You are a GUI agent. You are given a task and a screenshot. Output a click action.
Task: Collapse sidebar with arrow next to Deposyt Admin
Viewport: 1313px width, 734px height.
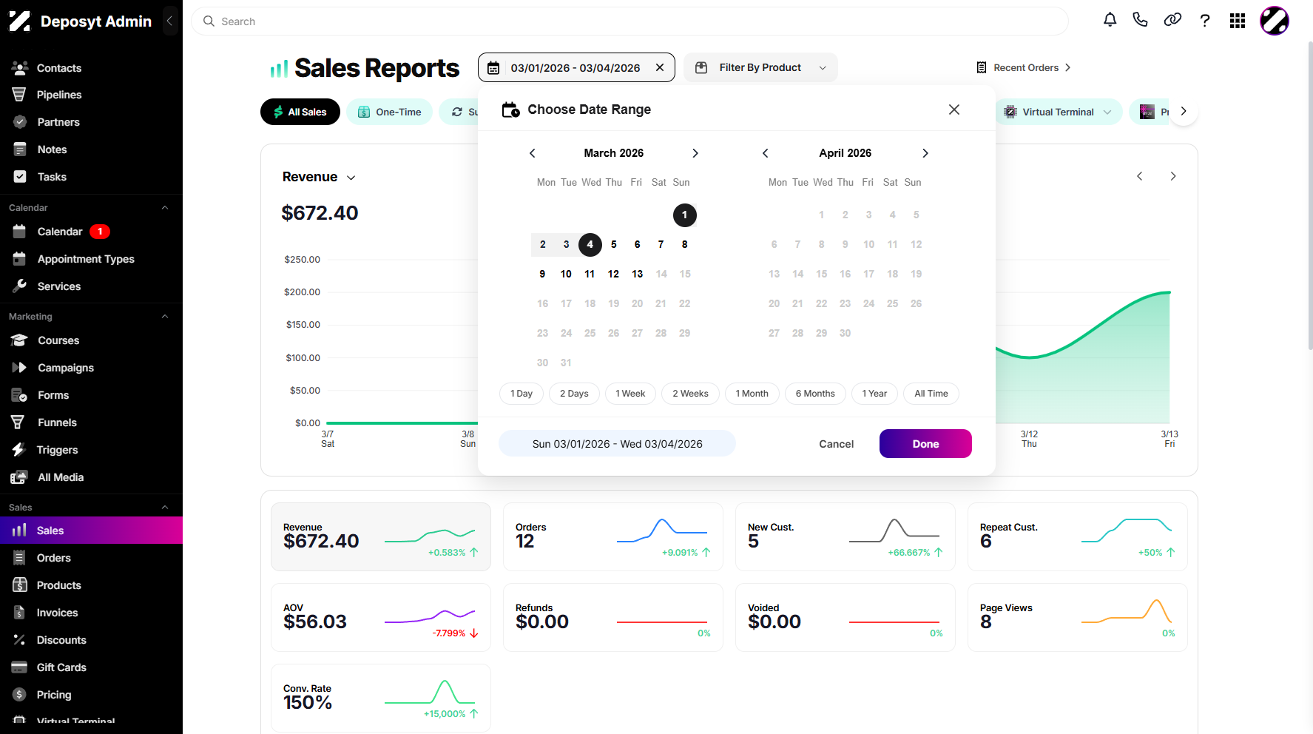point(169,21)
